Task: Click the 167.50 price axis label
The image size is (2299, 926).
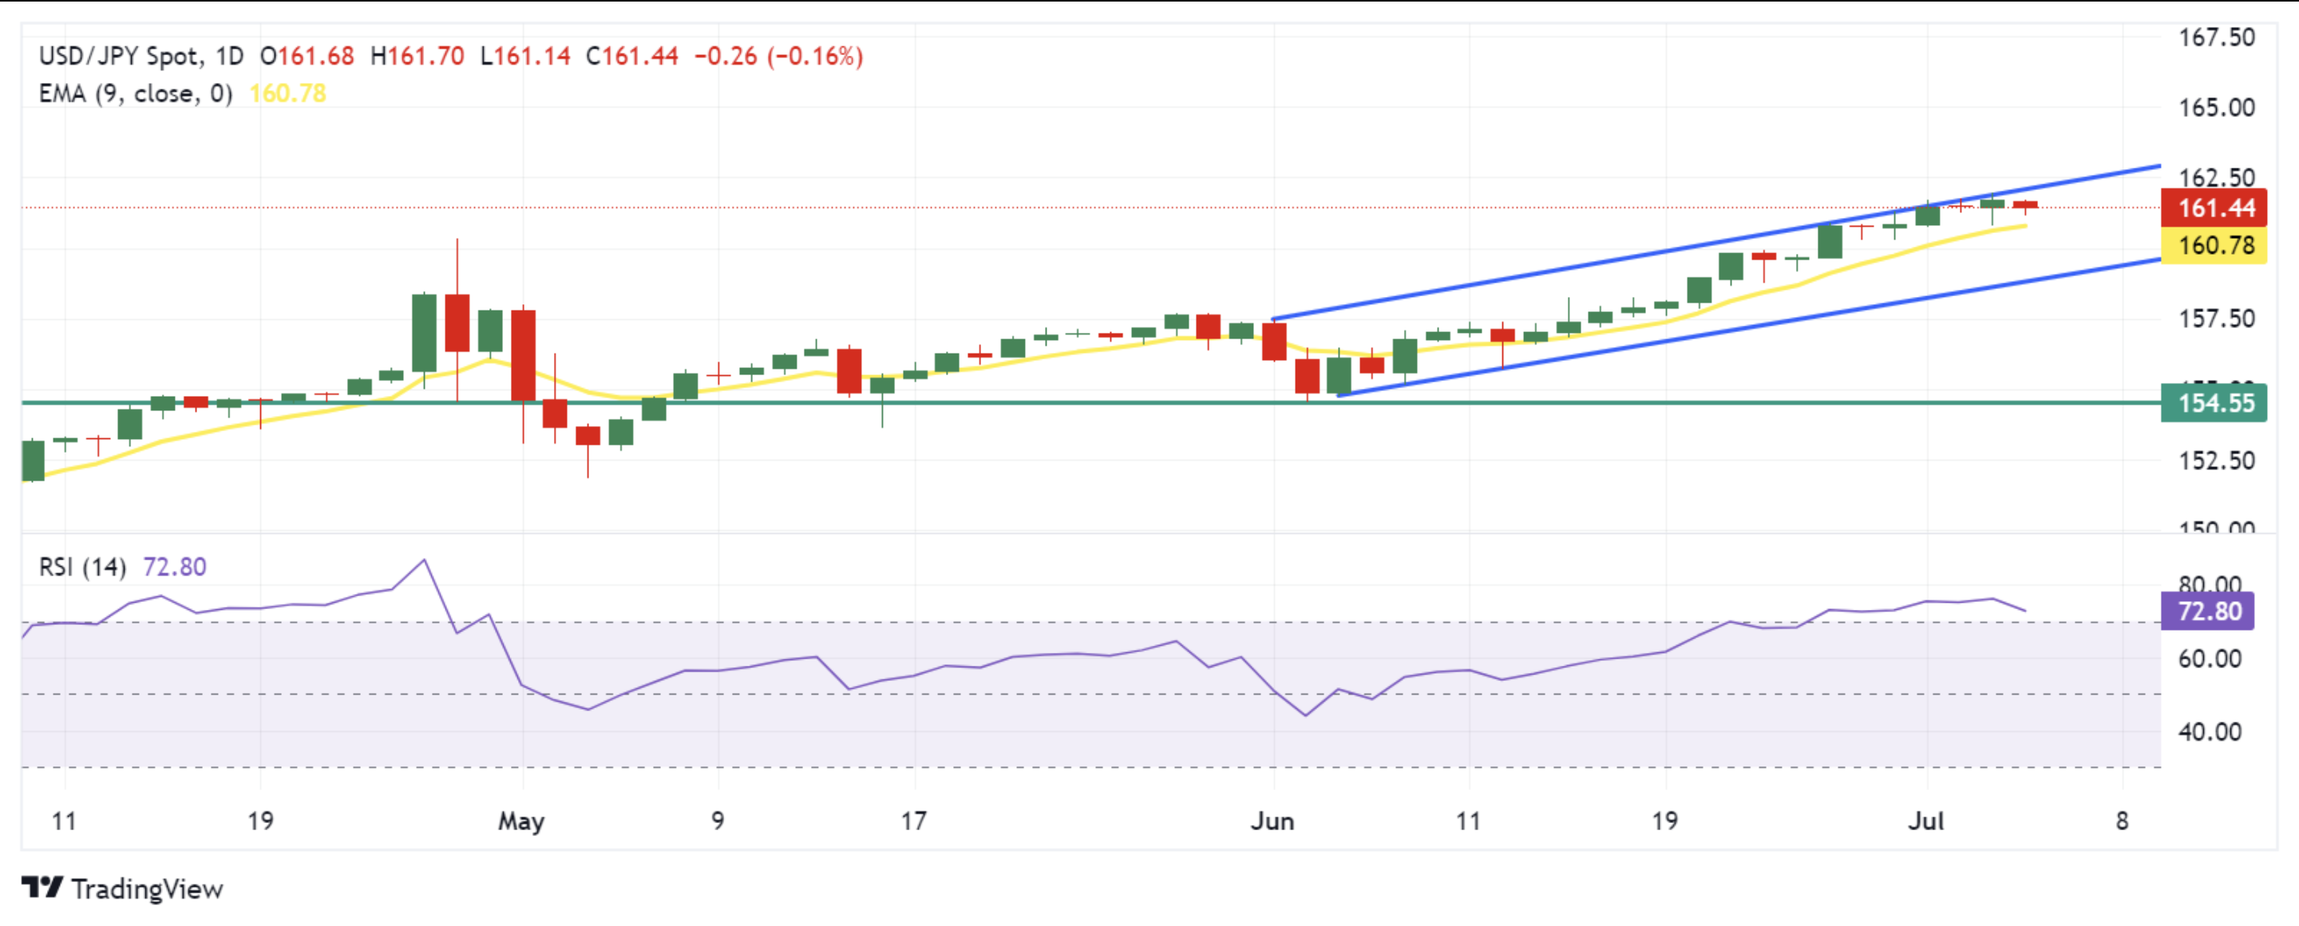Action: tap(2216, 38)
